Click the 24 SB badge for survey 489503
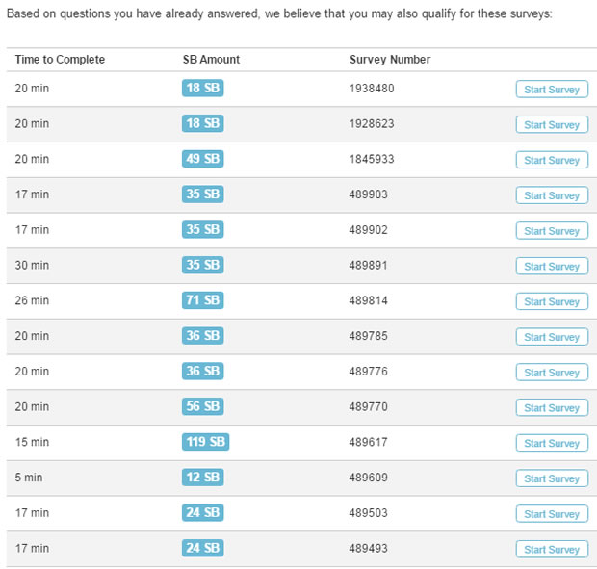 pos(202,512)
